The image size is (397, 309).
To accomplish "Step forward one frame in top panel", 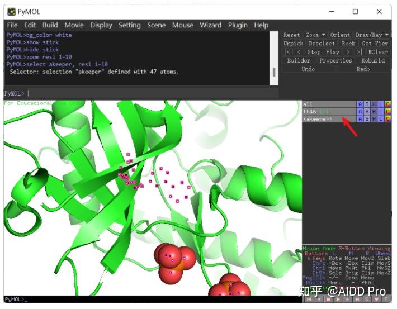I will pos(348,52).
